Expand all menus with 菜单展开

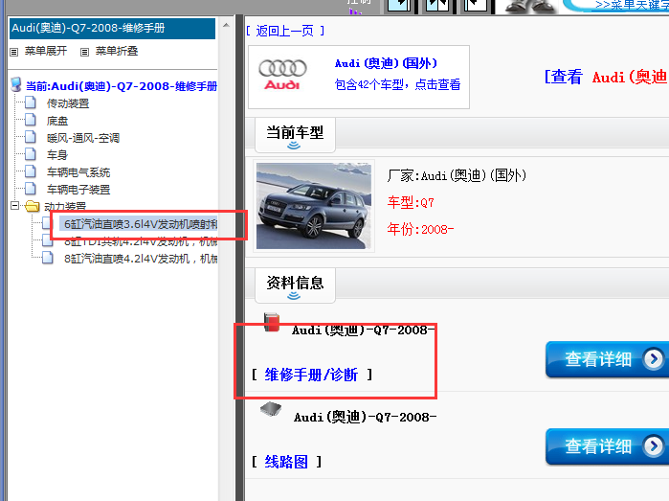point(46,52)
